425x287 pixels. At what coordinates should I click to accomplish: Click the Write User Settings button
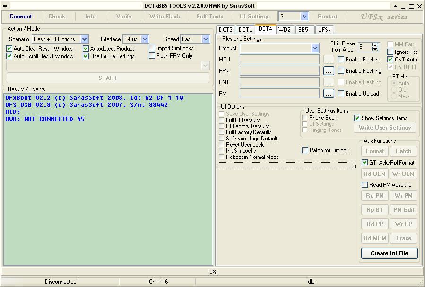pyautogui.click(x=385, y=128)
